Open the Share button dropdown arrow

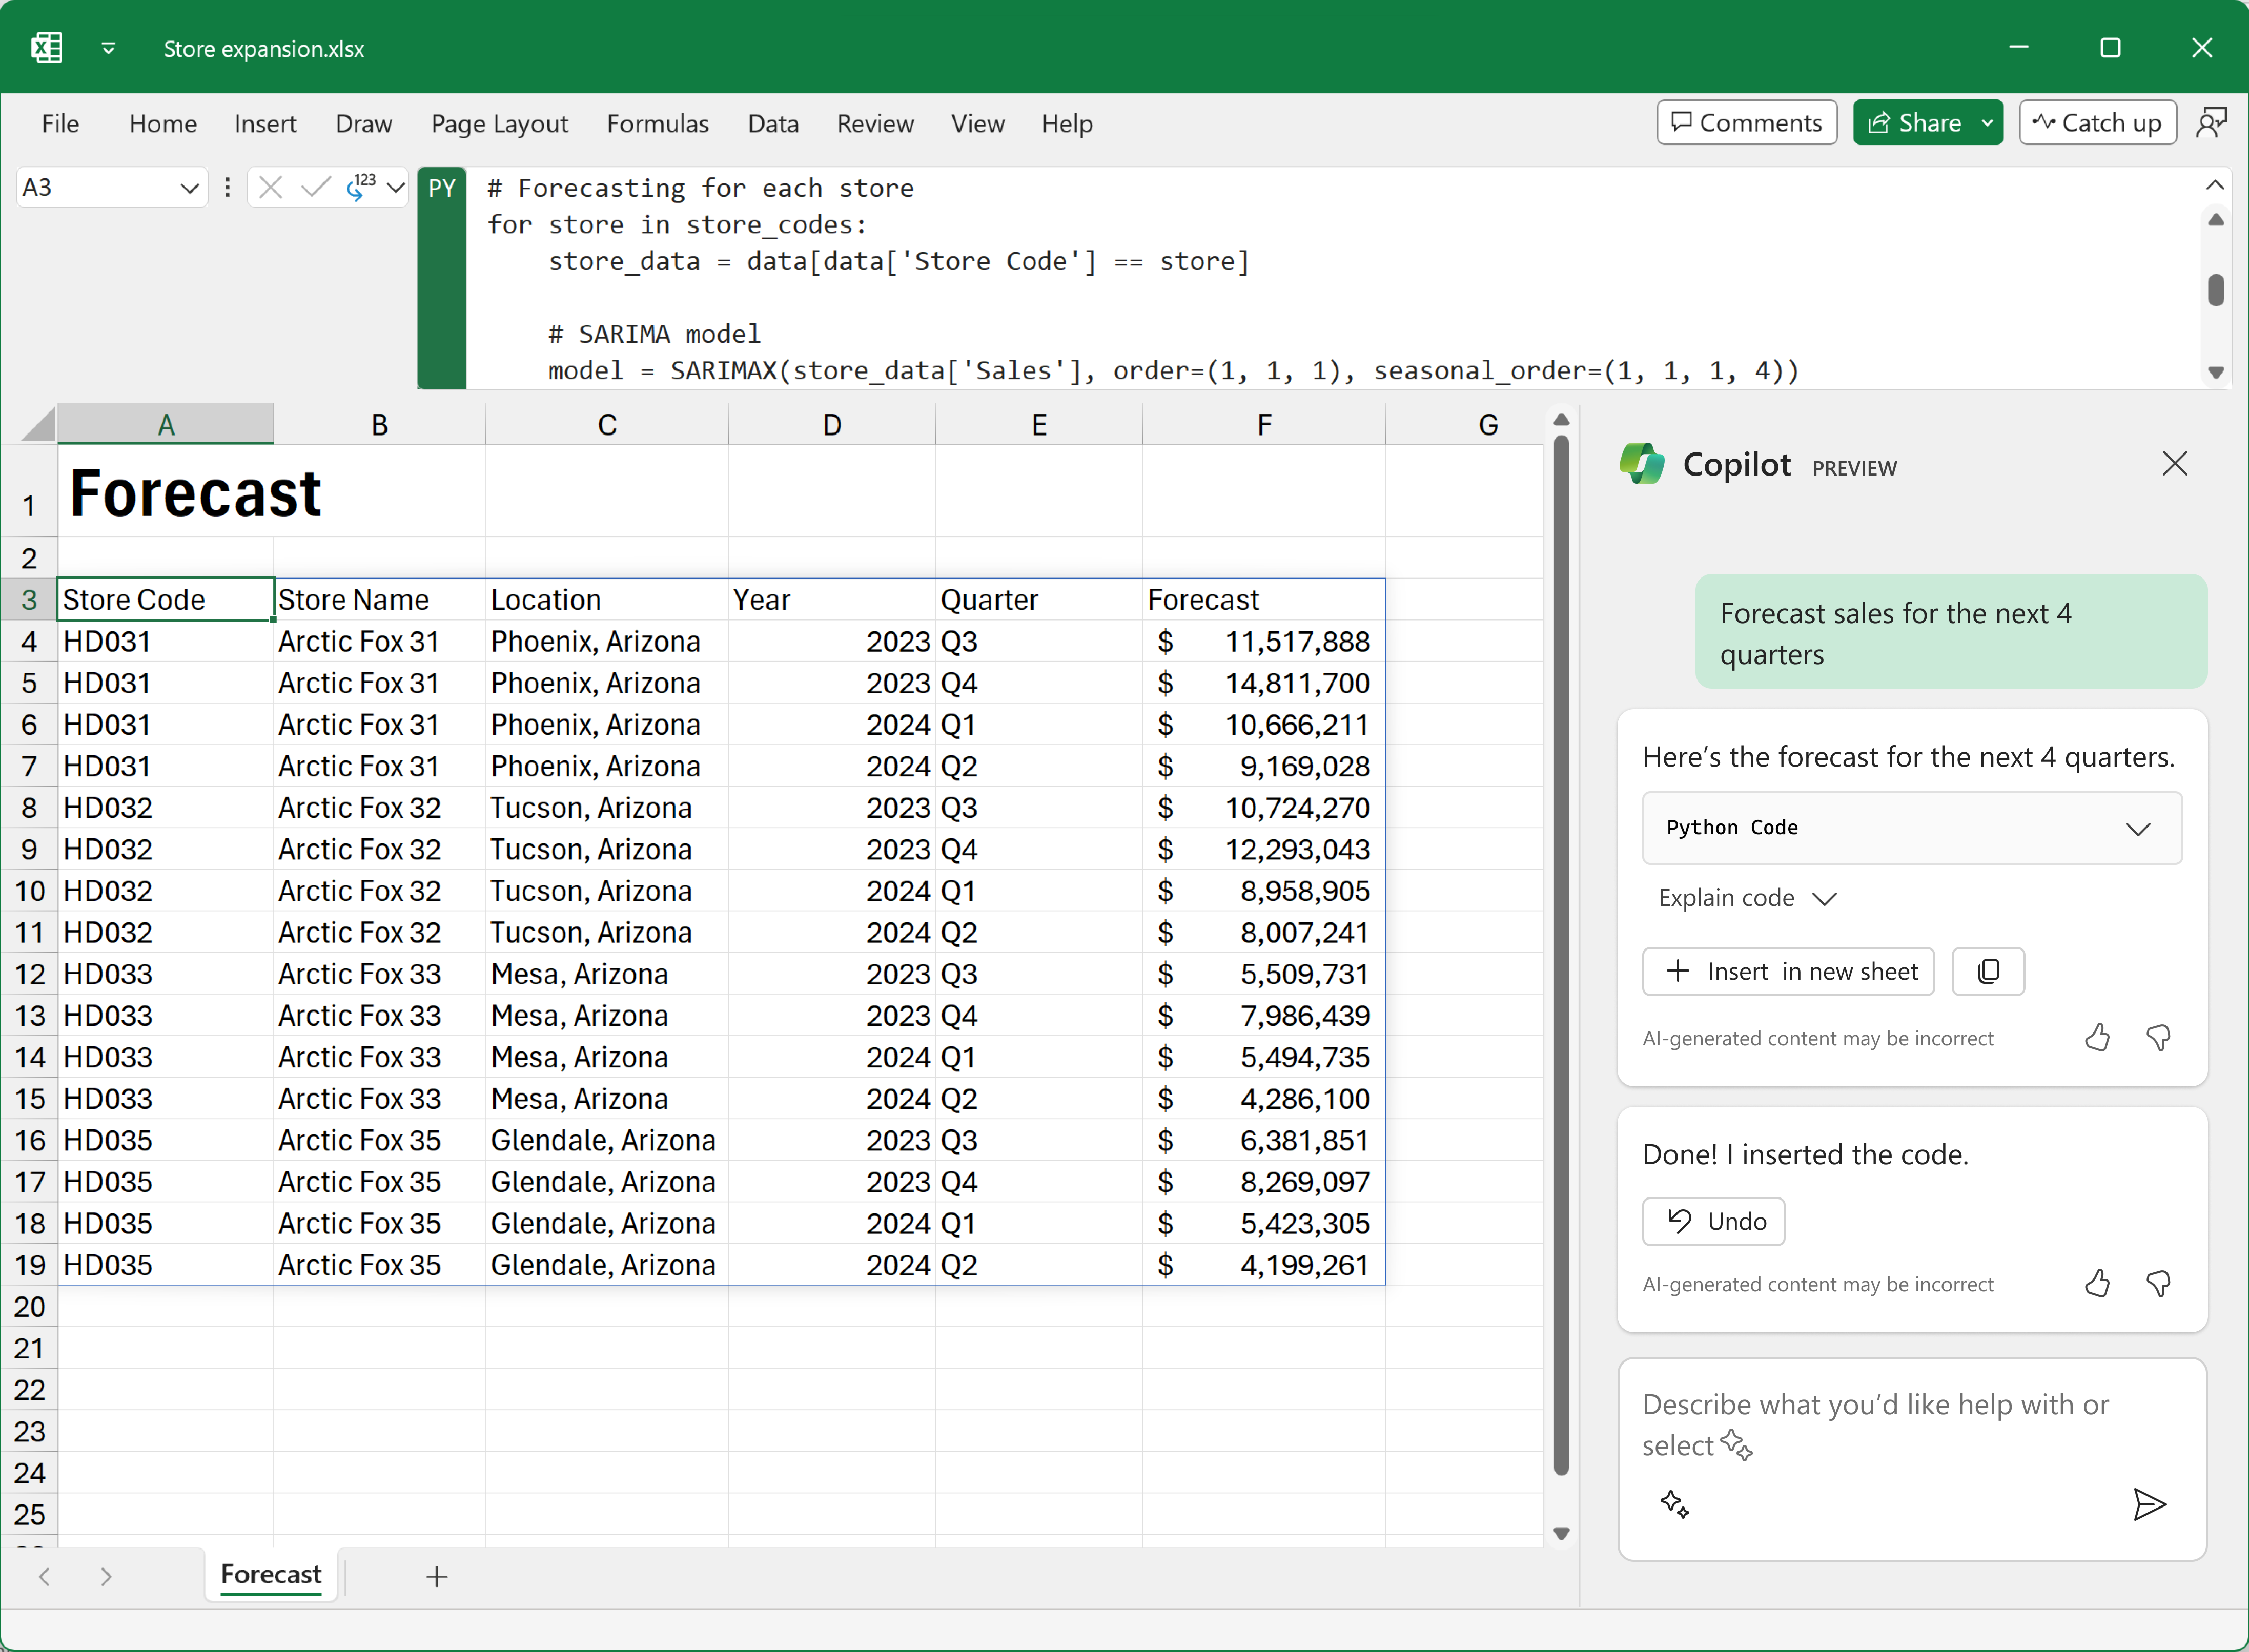pos(1987,123)
